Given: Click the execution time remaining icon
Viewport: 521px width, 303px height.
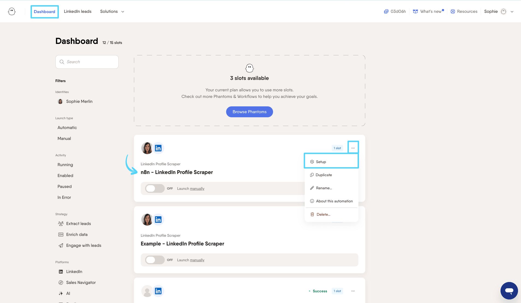Looking at the screenshot, I should tap(386, 11).
